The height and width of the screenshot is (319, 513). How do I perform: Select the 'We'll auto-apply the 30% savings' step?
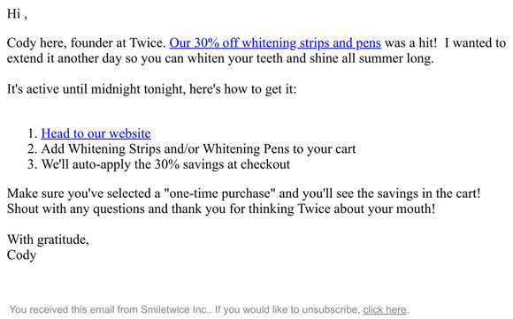click(165, 164)
